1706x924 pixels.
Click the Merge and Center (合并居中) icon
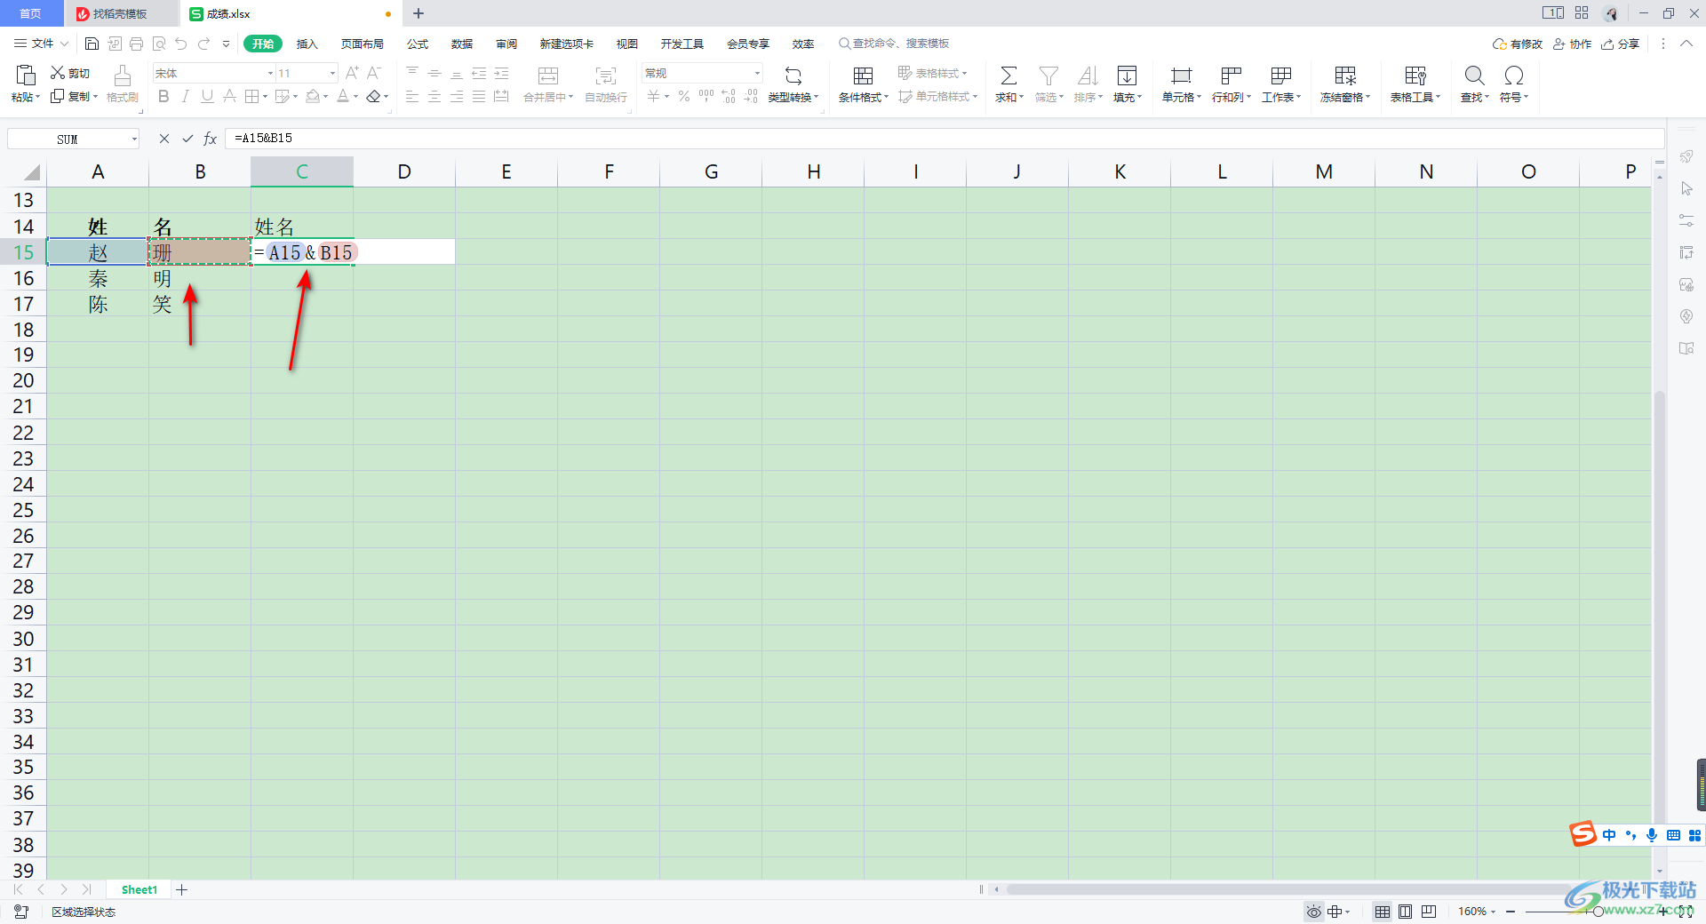(x=548, y=76)
